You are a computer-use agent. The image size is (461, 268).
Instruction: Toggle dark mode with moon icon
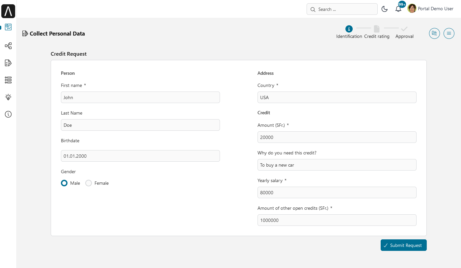(384, 9)
